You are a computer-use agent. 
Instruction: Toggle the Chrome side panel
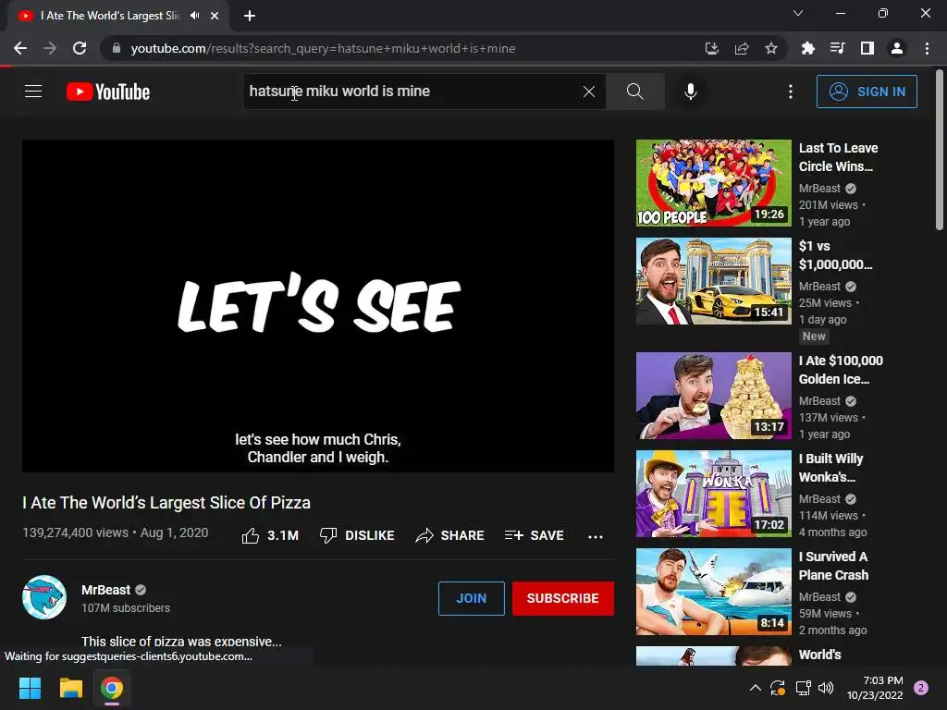coord(867,48)
